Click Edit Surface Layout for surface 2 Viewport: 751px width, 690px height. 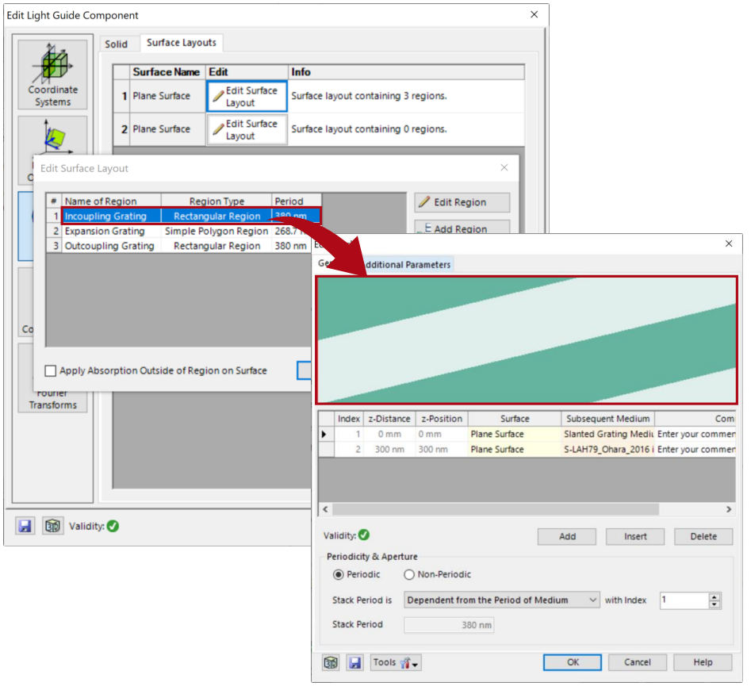(246, 130)
